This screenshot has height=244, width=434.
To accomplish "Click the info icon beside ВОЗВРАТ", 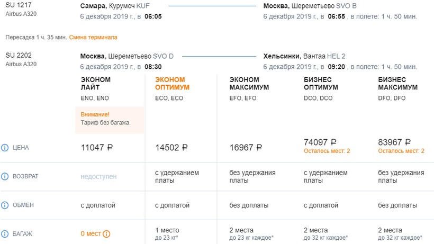I will (x=5, y=176).
